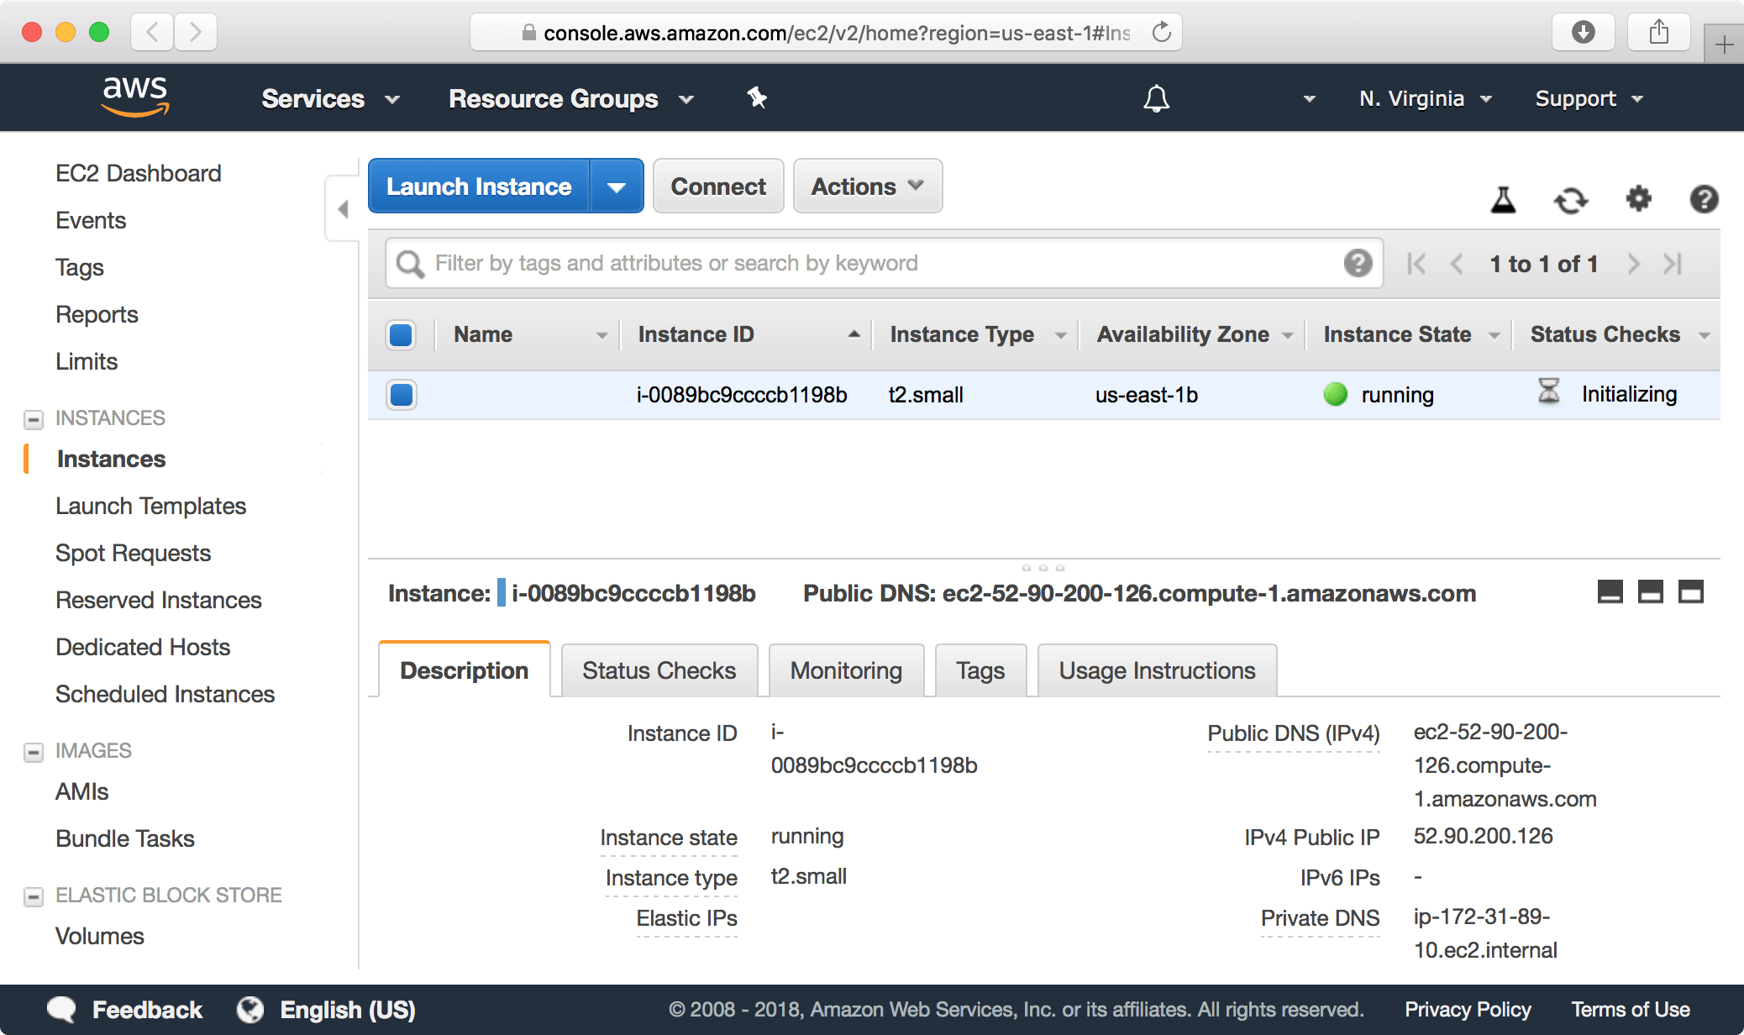Click the third layout view icon
The image size is (1744, 1035).
pyautogui.click(x=1694, y=591)
